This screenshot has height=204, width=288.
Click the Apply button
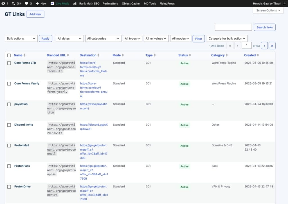click(x=46, y=38)
